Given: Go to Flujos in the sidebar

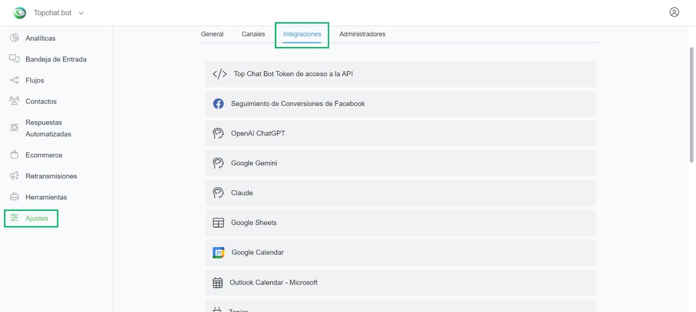Looking at the screenshot, I should [x=35, y=81].
